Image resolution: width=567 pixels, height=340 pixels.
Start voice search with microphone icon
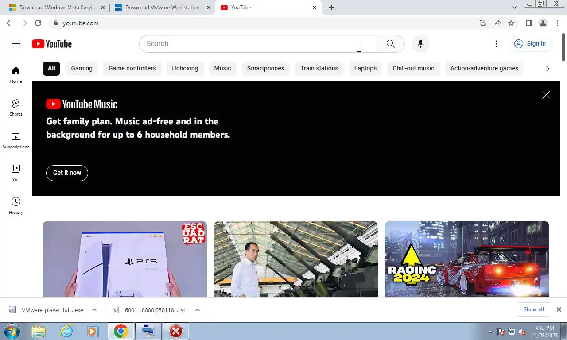(421, 43)
